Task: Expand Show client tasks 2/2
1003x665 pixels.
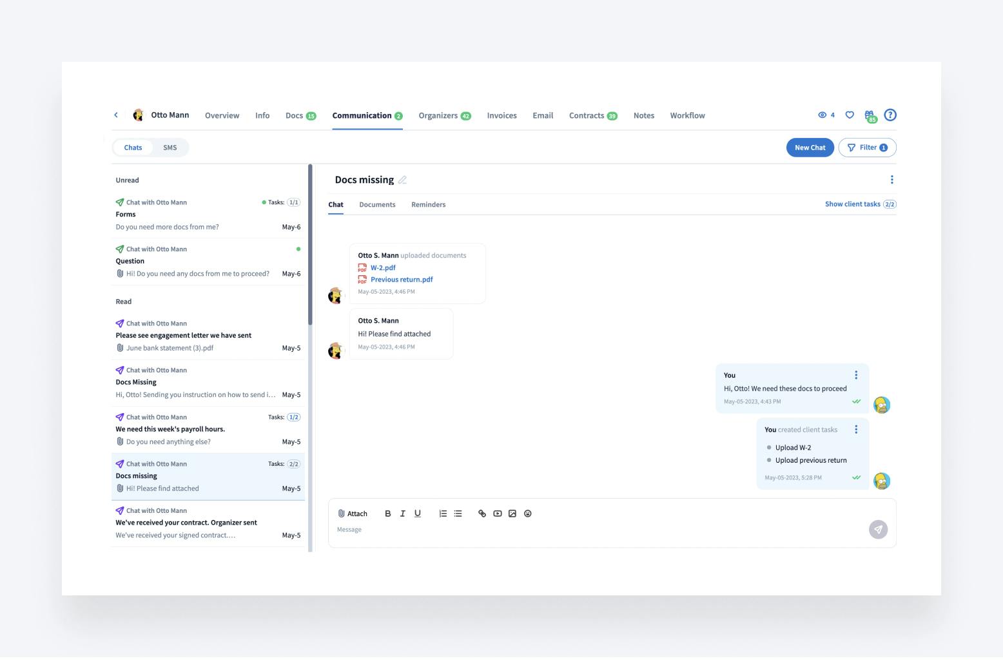Action: pos(860,204)
